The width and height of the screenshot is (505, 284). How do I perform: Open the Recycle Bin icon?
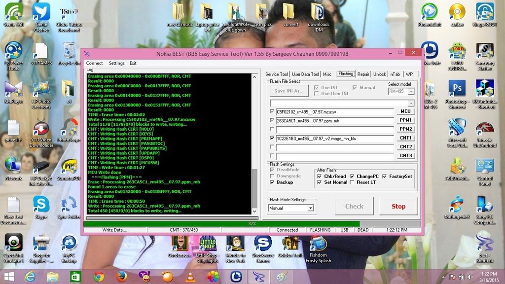pyautogui.click(x=69, y=52)
